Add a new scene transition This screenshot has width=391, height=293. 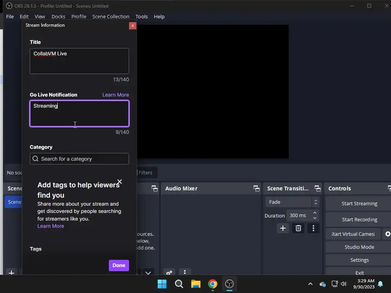(283, 228)
